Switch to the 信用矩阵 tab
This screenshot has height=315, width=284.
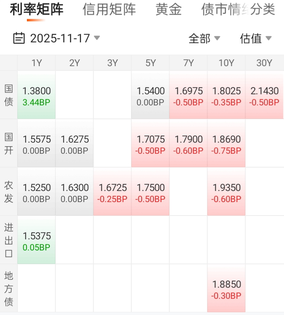point(109,10)
